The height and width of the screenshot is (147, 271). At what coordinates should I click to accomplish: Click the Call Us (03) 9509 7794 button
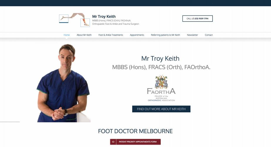coord(198,19)
